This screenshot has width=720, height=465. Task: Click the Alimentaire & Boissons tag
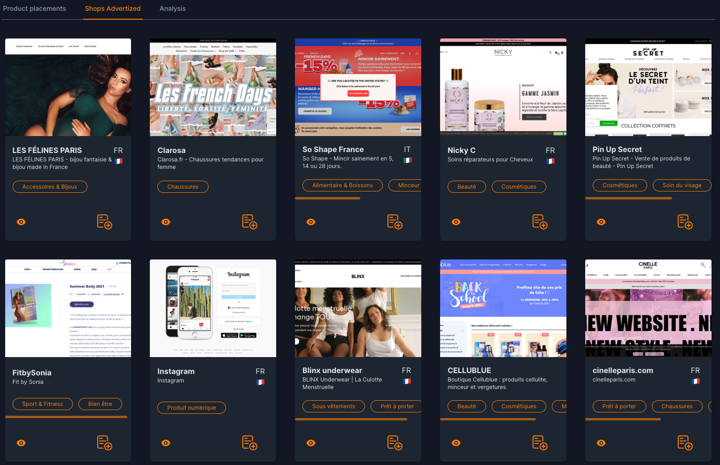pyautogui.click(x=342, y=185)
